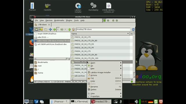The image size is (186, 104).
Task: Open the home bookmark
Action: pos(52,73)
